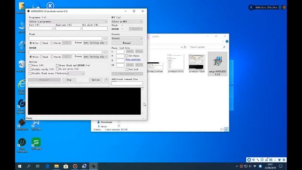Switch Explorer to details view
This screenshot has height=170, width=302.
[222, 129]
